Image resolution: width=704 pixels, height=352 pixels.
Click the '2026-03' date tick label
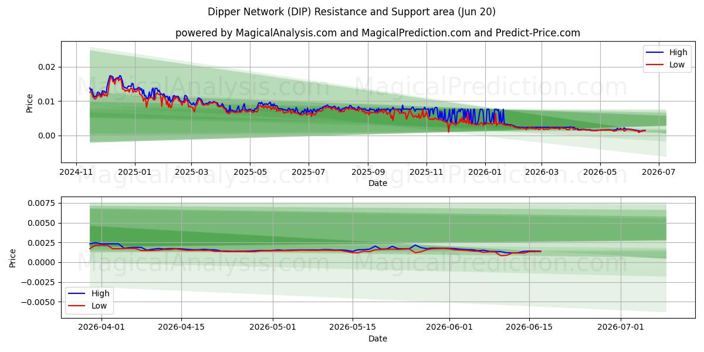(541, 172)
